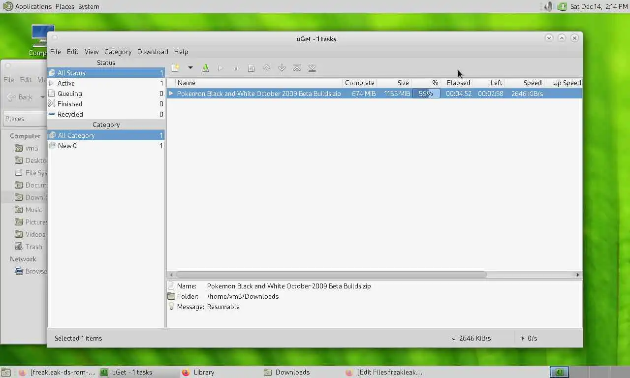Click the Pause toolbar icon
Viewport: 630px width, 378px height.
coord(236,68)
